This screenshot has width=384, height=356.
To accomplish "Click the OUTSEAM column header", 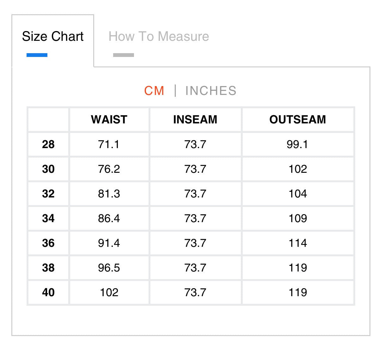I will click(x=298, y=120).
